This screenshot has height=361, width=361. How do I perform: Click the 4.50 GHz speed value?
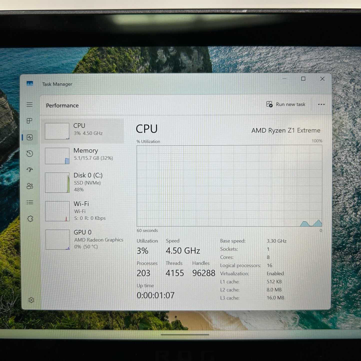(183, 251)
